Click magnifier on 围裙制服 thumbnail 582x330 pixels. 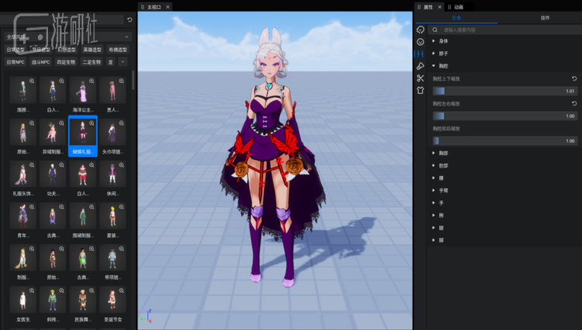pos(92,207)
